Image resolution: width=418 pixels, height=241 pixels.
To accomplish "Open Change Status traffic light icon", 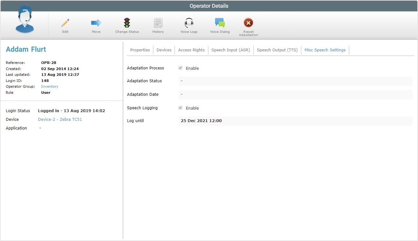I will pos(127,23).
